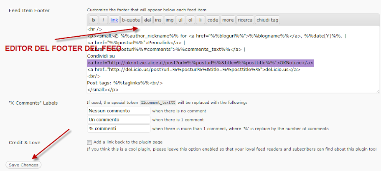
Task: Click the del.icio.us link code line
Action: click(x=194, y=69)
